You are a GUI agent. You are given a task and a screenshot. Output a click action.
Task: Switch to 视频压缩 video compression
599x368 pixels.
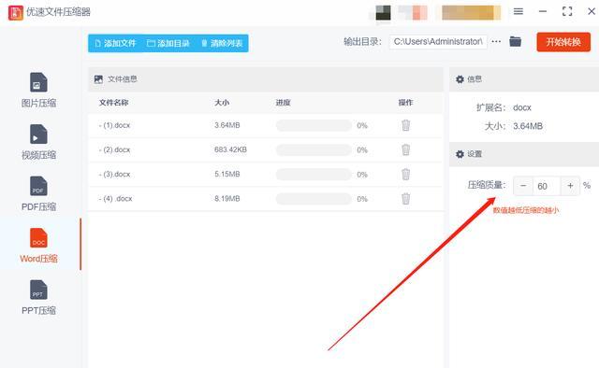coord(38,142)
